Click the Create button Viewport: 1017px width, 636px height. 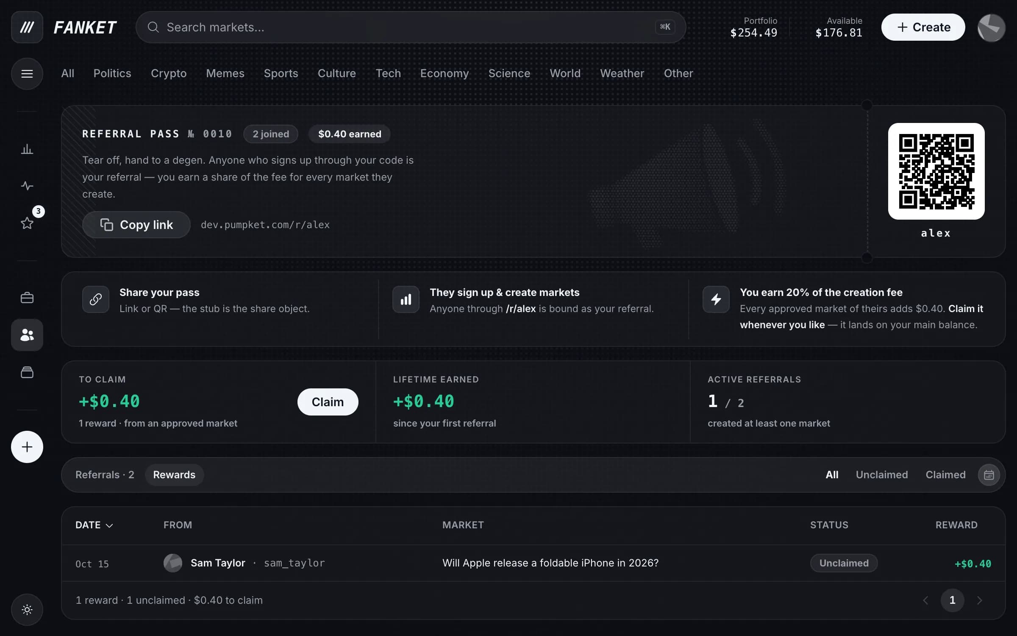923,27
